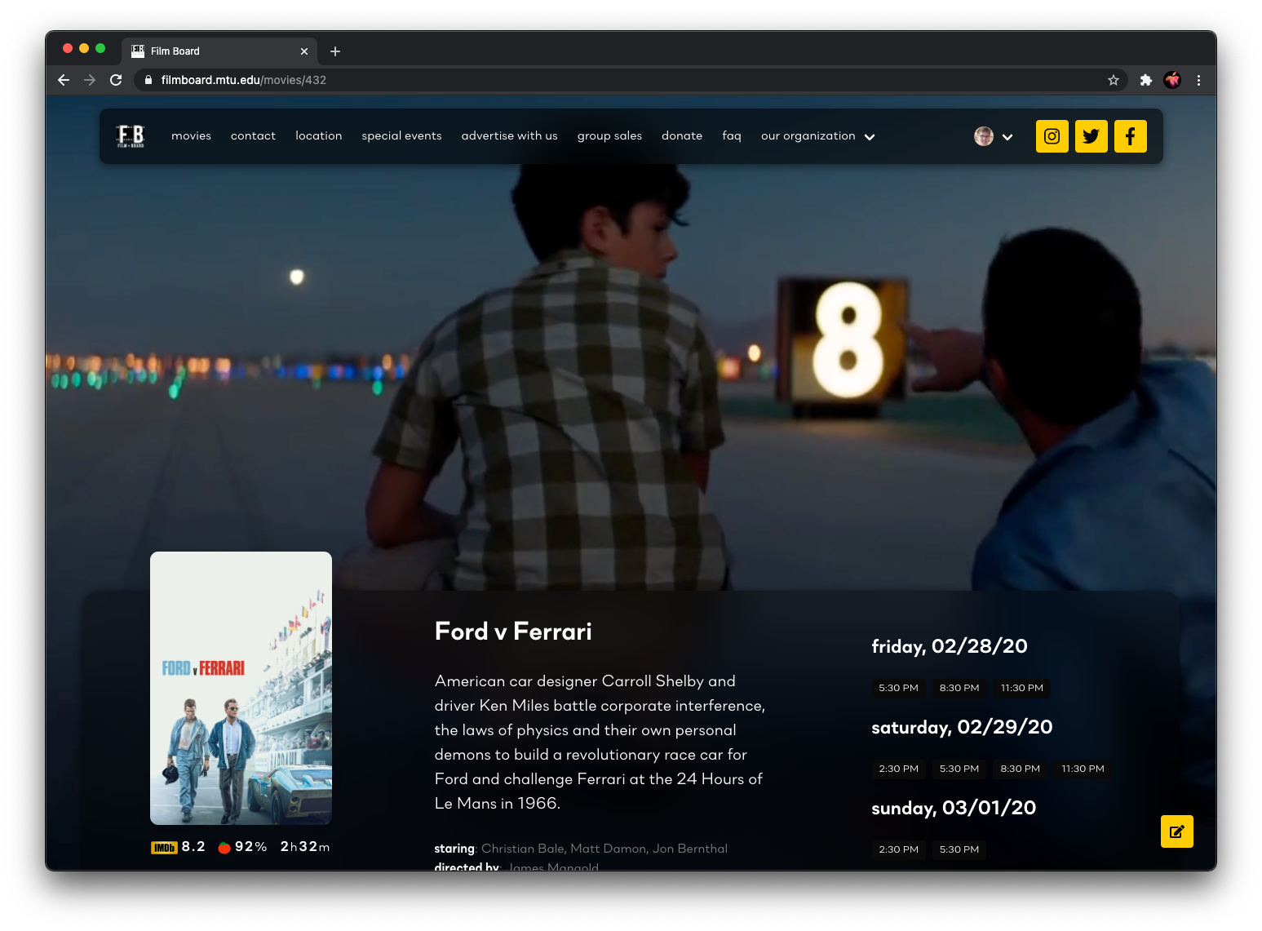
Task: Open the Instagram social link
Action: tap(1052, 136)
